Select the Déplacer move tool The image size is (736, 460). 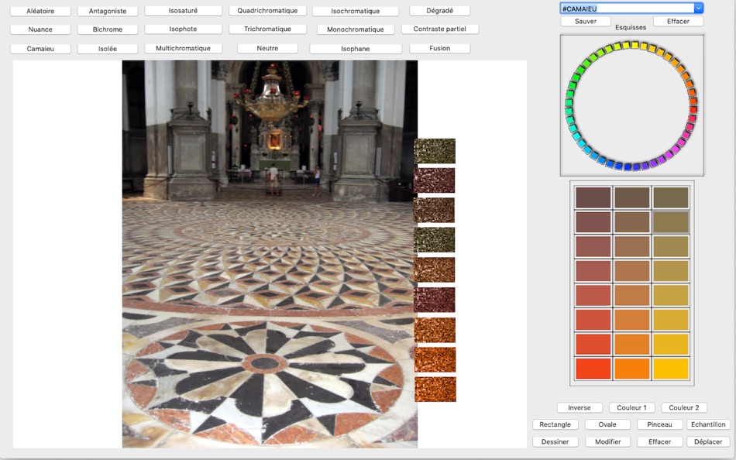[708, 441]
